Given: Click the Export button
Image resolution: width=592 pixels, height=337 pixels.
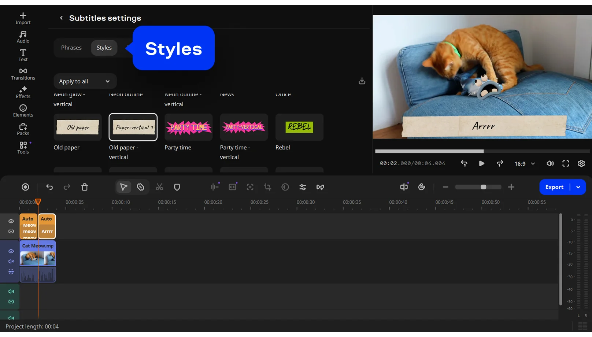Looking at the screenshot, I should point(554,187).
